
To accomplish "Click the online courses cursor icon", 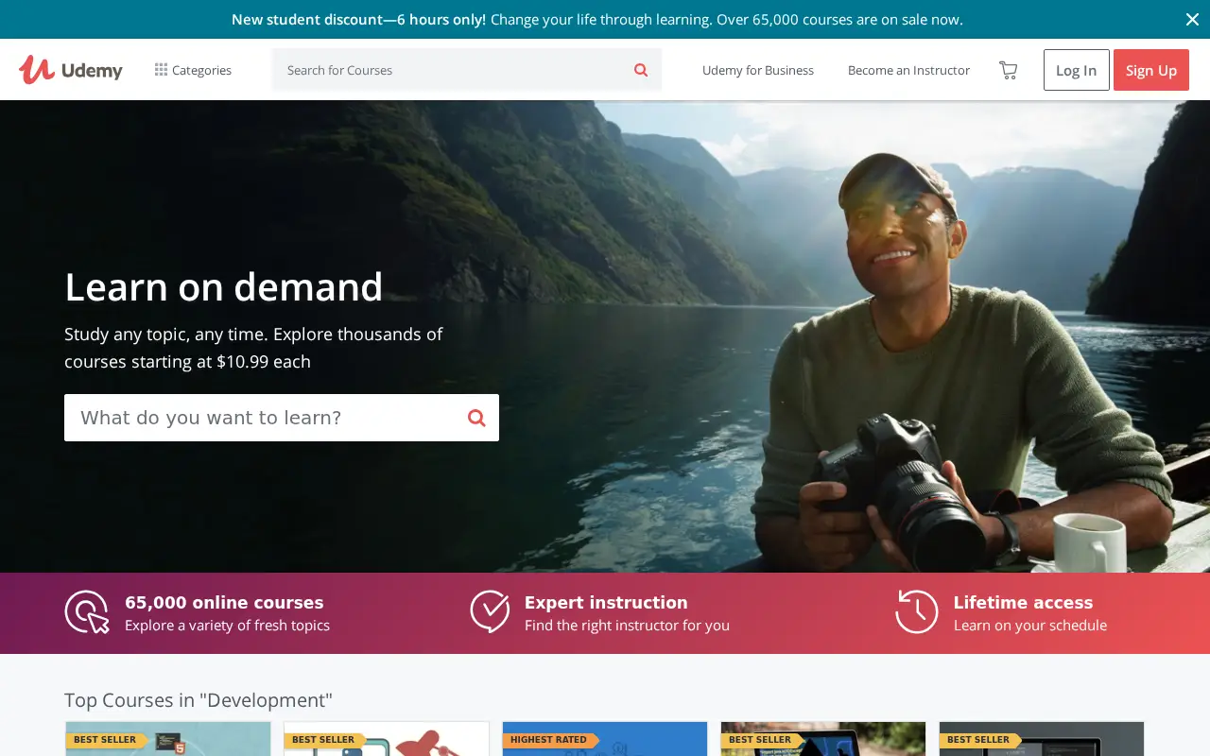I will pos(87,612).
